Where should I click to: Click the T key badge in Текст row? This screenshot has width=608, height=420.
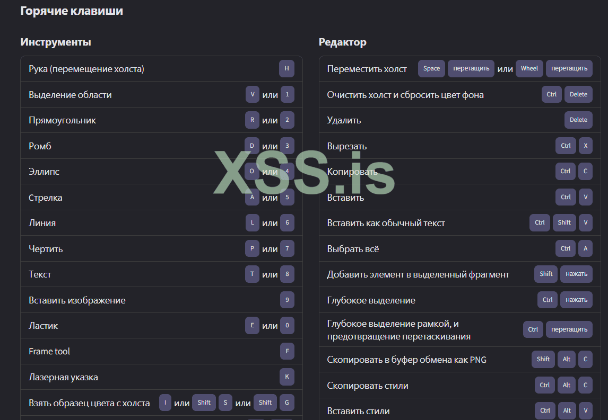click(253, 274)
